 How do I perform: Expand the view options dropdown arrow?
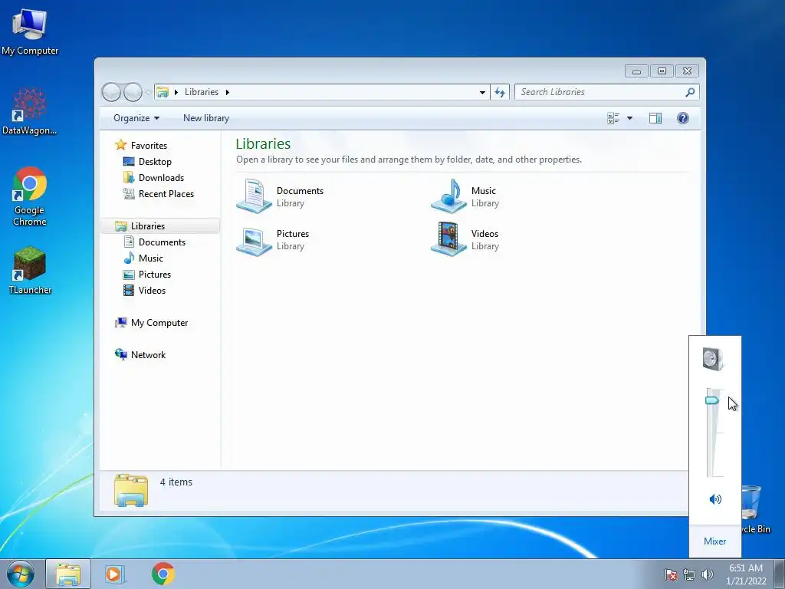point(630,118)
